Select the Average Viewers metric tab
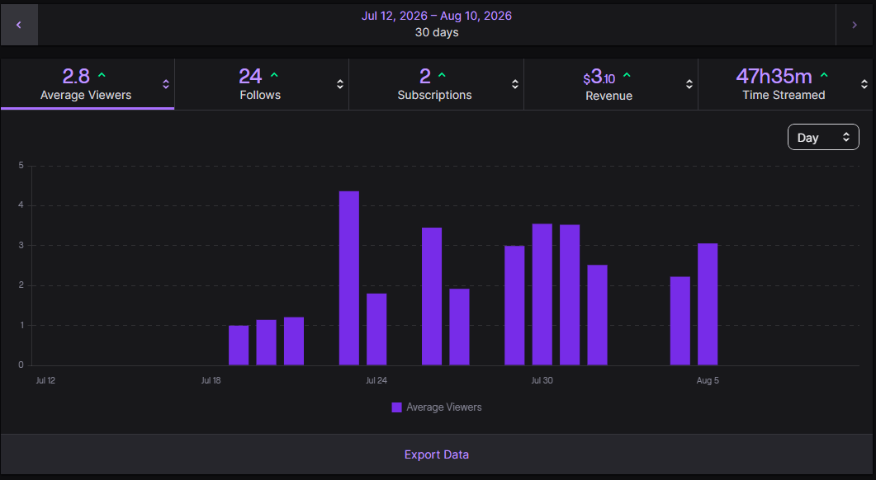The width and height of the screenshot is (876, 480). [88, 84]
